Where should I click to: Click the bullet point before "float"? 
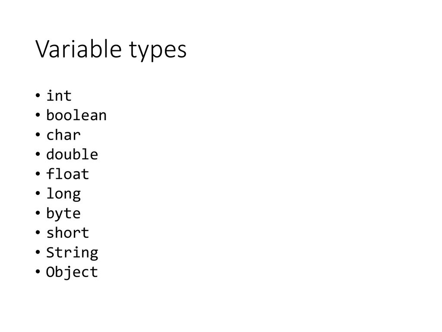pos(38,174)
